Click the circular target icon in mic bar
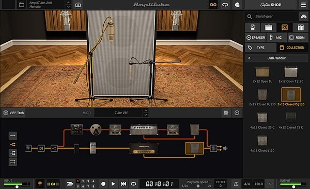The height and width of the screenshot is (189, 310). point(237,113)
